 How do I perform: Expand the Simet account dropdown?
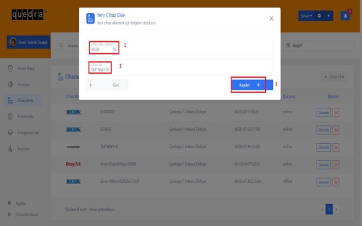coord(306,16)
